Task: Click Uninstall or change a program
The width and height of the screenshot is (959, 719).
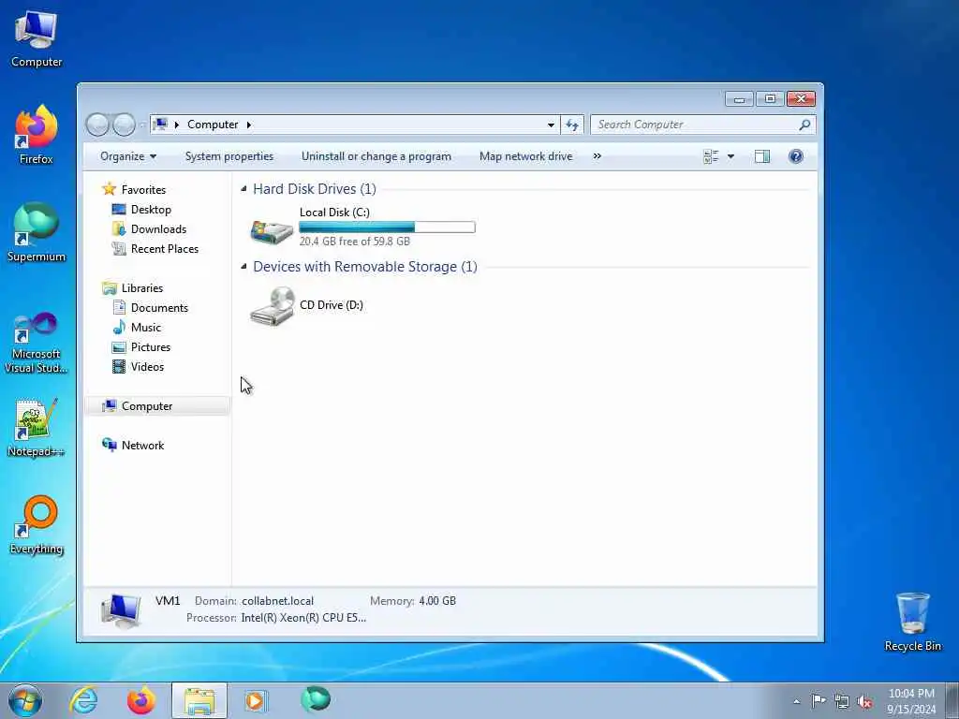Action: [376, 156]
